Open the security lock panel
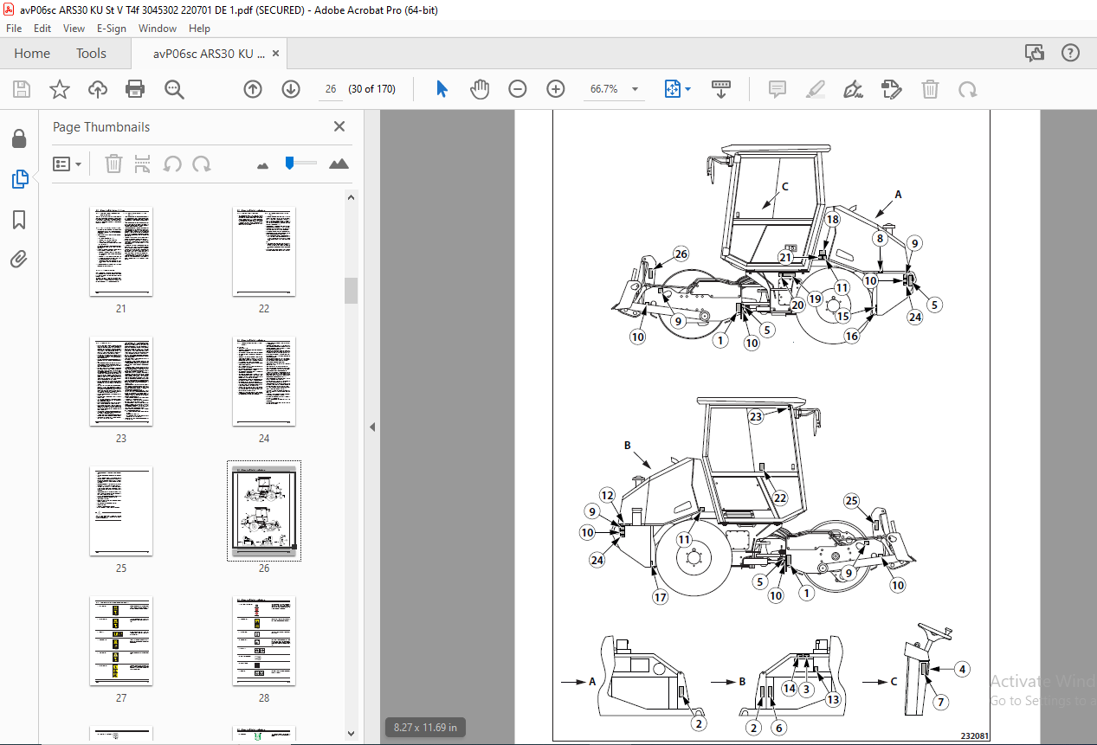The width and height of the screenshot is (1097, 745). 19,138
